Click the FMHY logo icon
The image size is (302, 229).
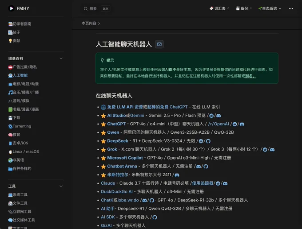click(x=12, y=8)
